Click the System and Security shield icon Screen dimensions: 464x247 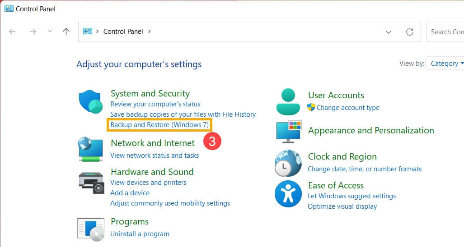[91, 101]
